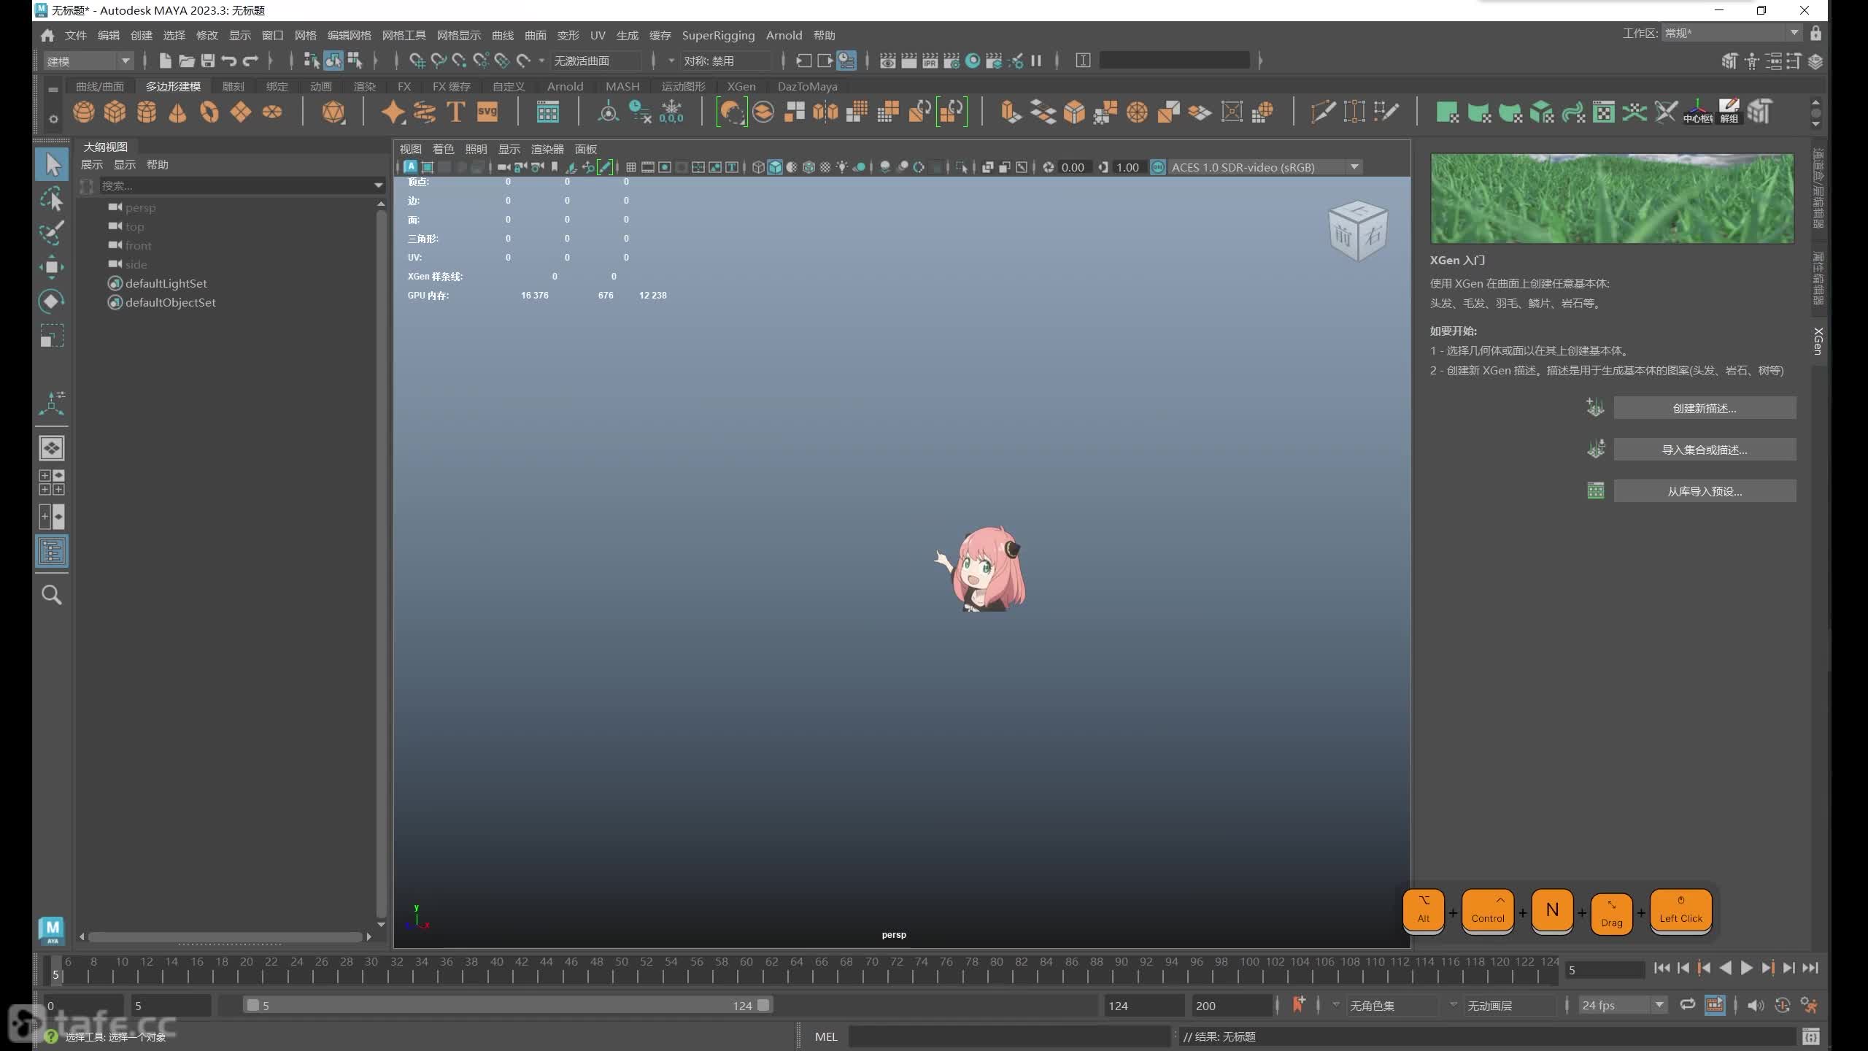The image size is (1868, 1051).
Task: Toggle the workspace lock icon
Action: [x=1815, y=33]
